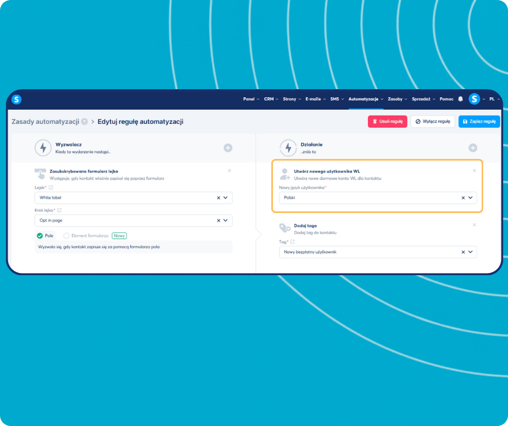
Task: Click the Dodaj taga title
Action: 305,225
